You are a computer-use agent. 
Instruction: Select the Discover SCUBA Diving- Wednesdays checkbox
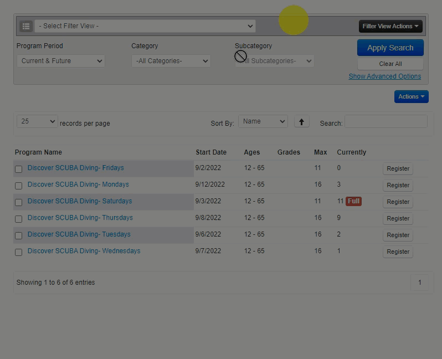pos(18,252)
